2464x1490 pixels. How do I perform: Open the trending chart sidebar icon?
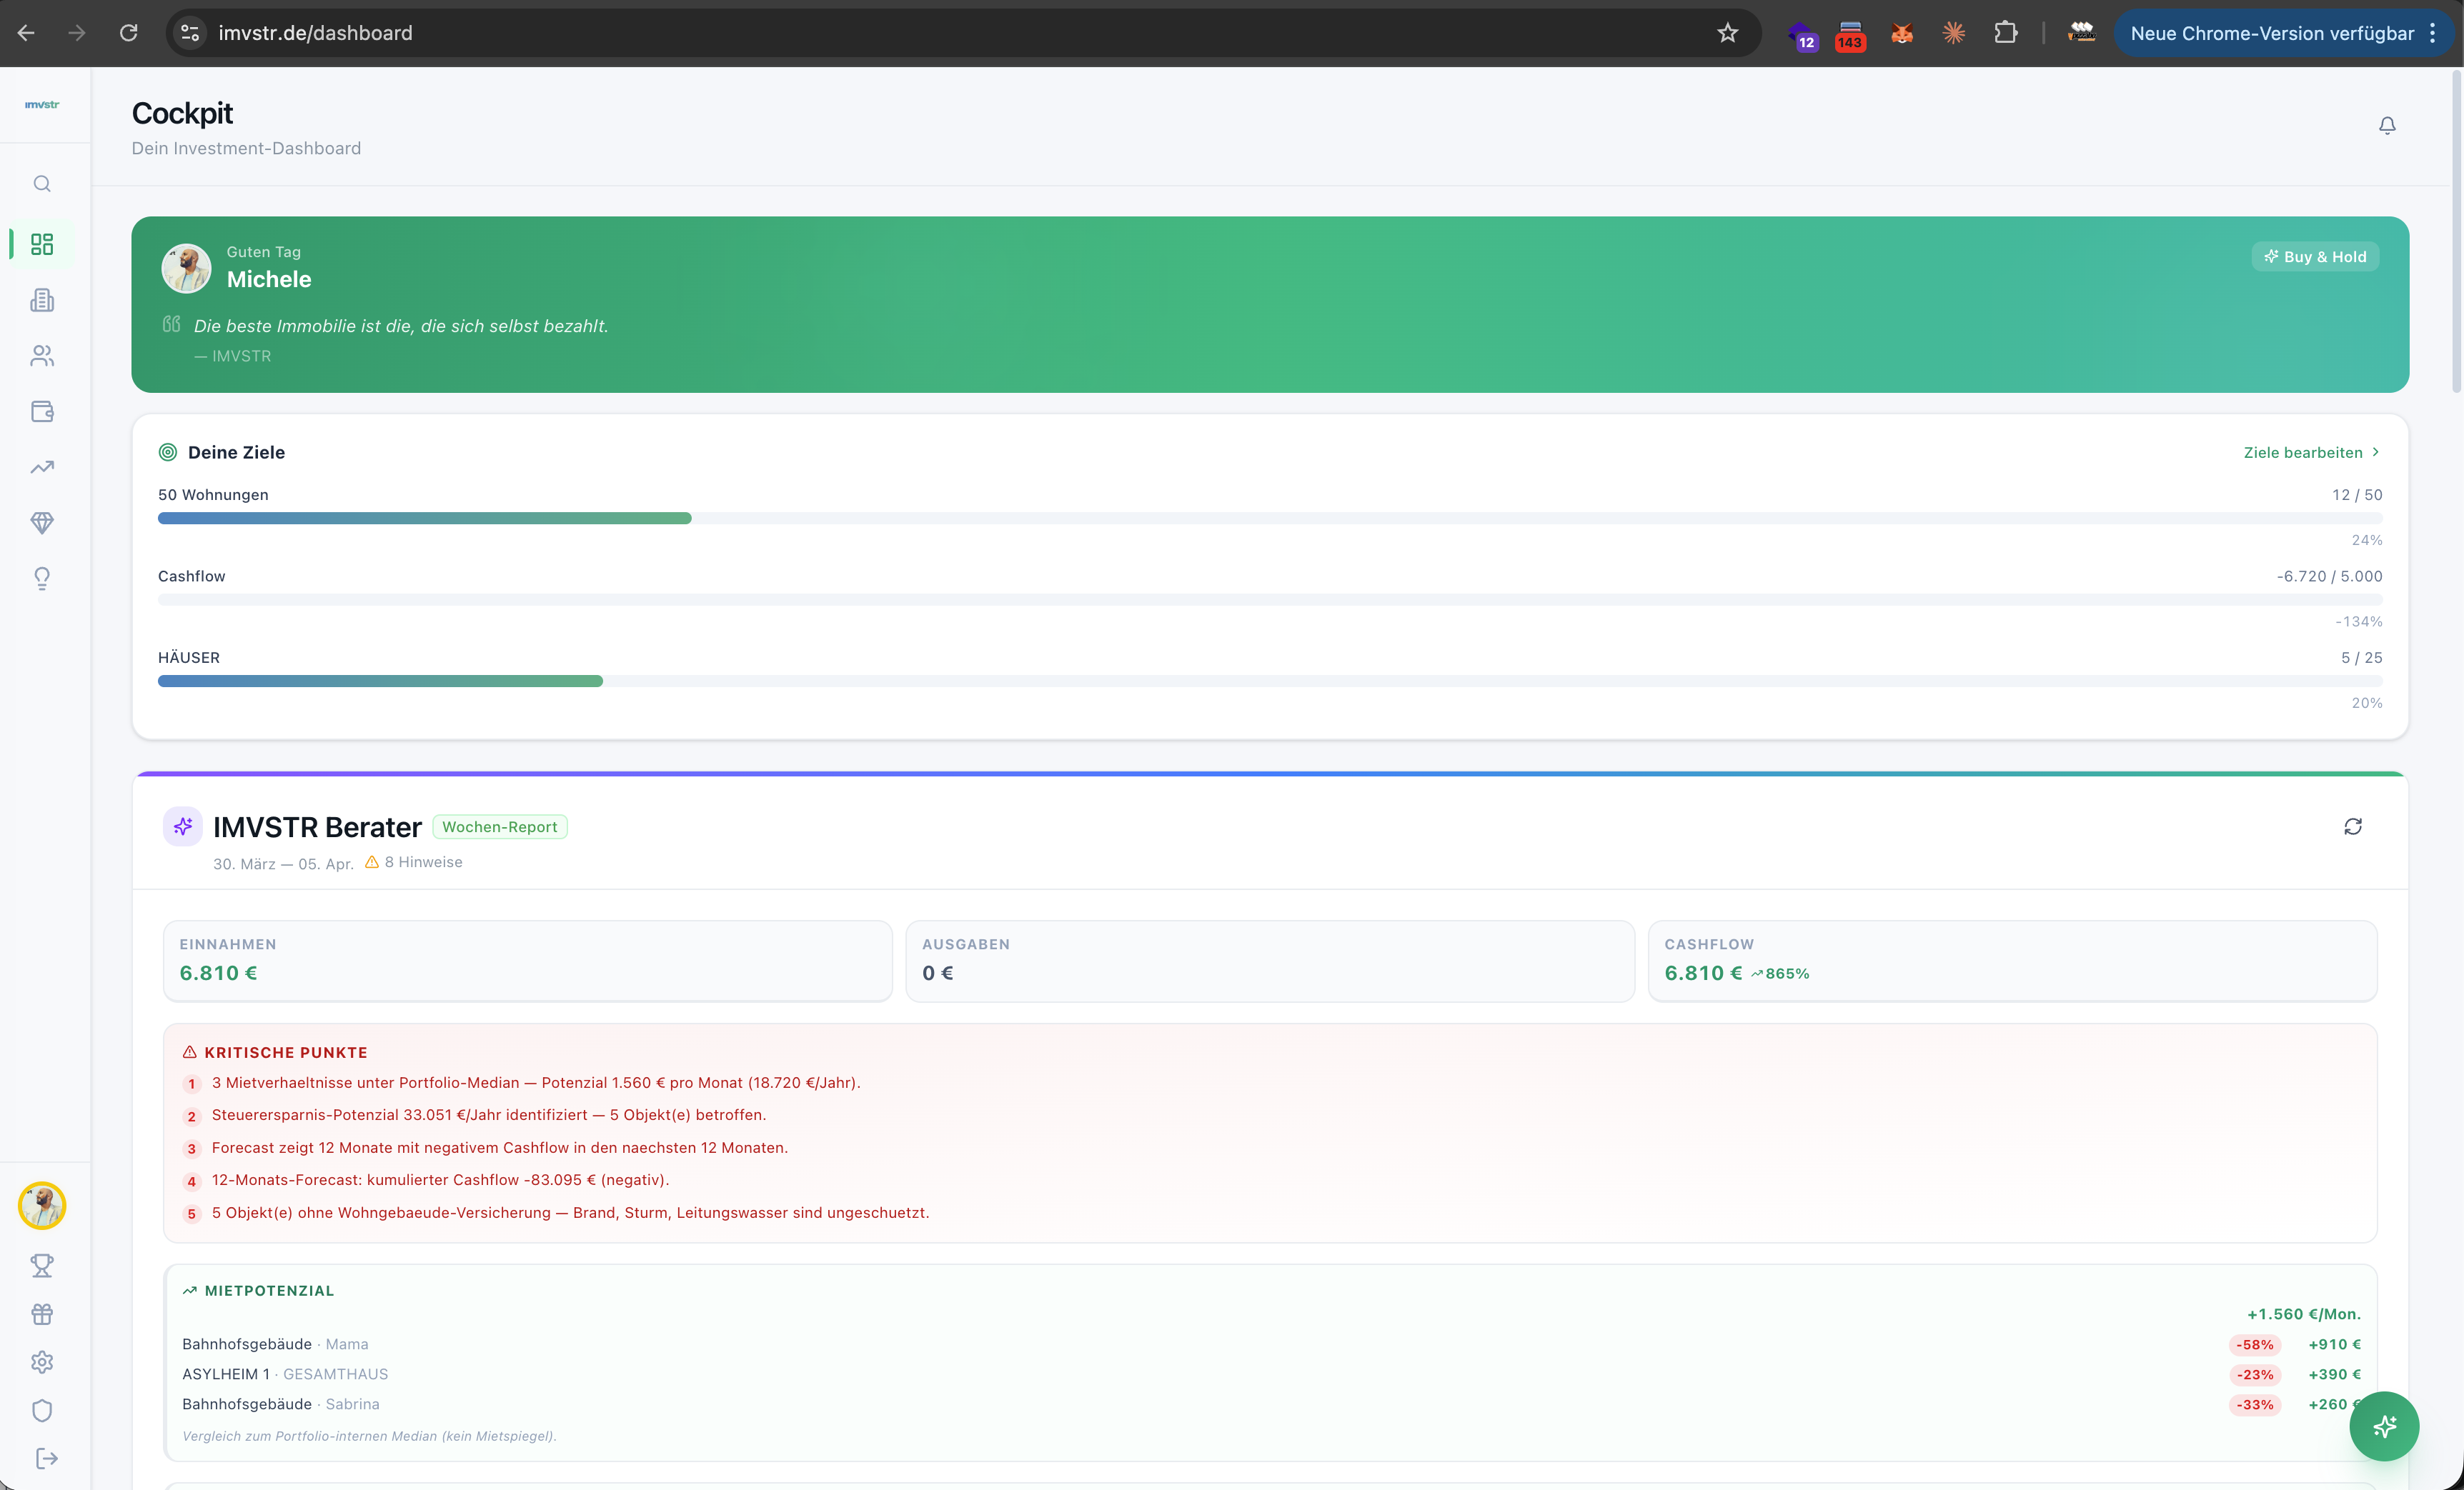(42, 466)
